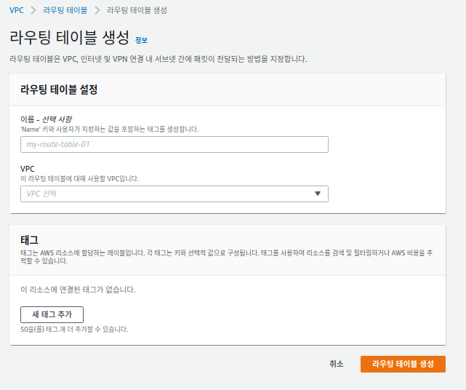Screen dimensions: 466x390
Task: Click the orange 라우팅 테이블 생성 button
Action: [x=403, y=364]
